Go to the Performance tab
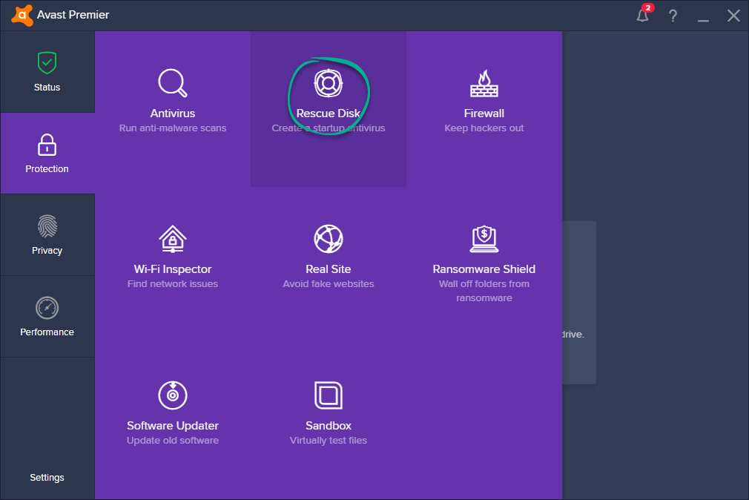749x500 pixels. click(x=47, y=317)
